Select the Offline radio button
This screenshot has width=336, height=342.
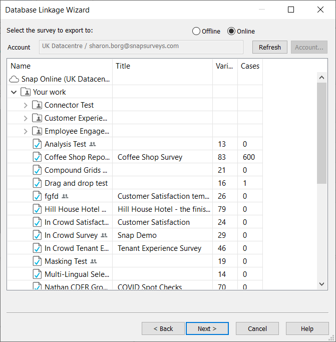196,31
